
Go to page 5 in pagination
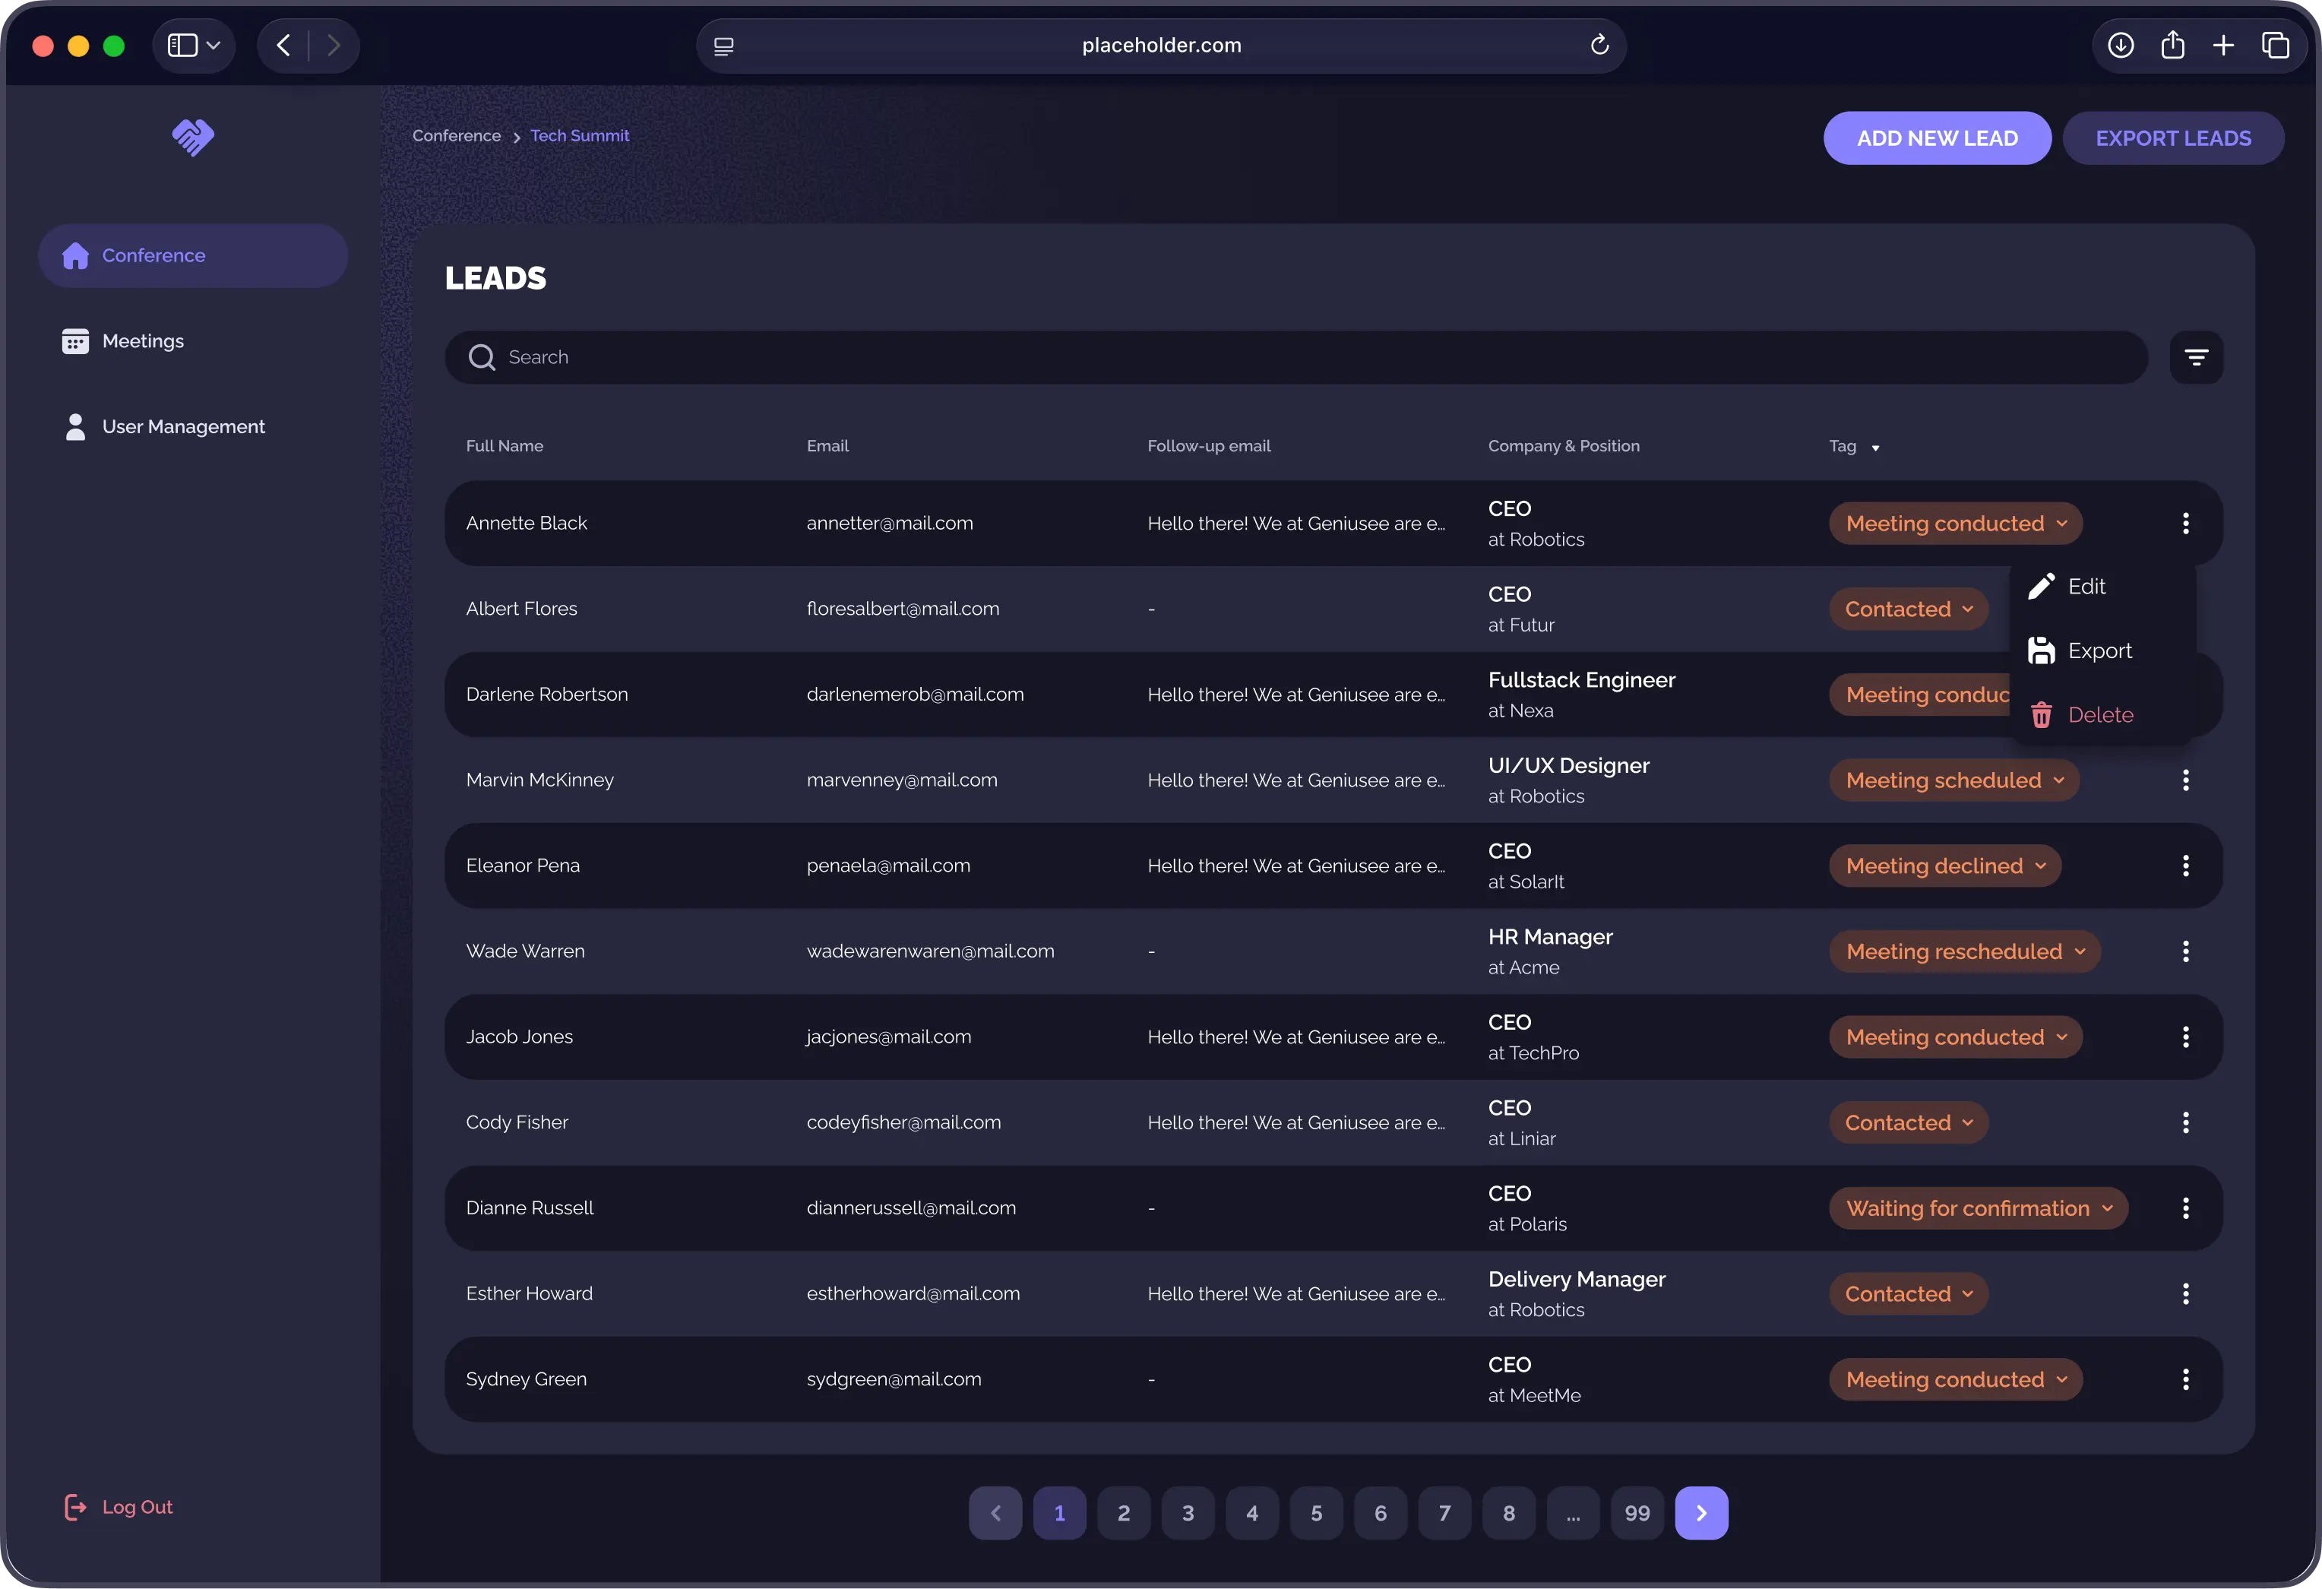click(1317, 1512)
